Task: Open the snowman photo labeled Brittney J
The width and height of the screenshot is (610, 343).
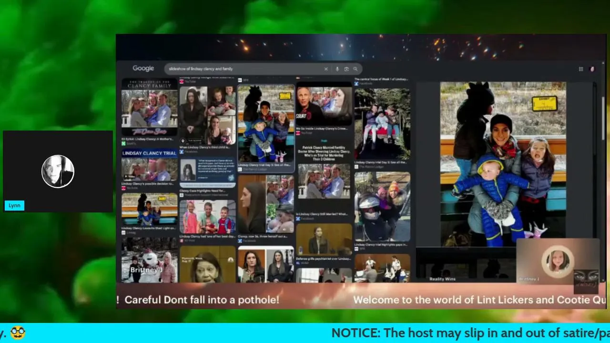Action: [x=150, y=260]
